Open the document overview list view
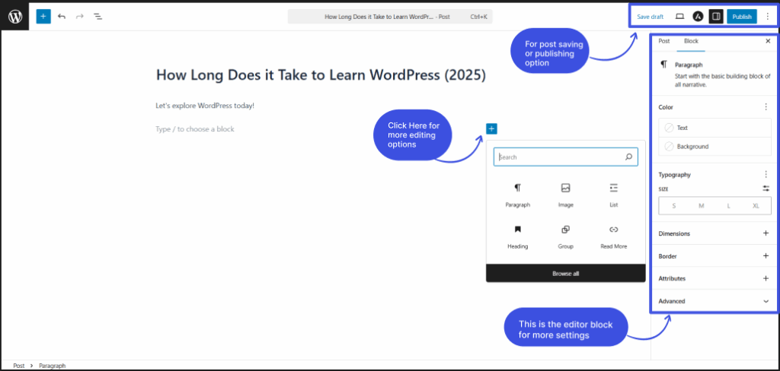This screenshot has height=371, width=780. click(98, 17)
